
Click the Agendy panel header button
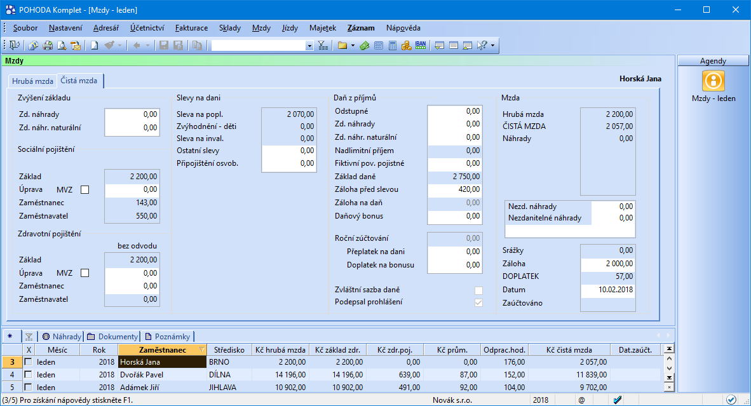tap(713, 61)
